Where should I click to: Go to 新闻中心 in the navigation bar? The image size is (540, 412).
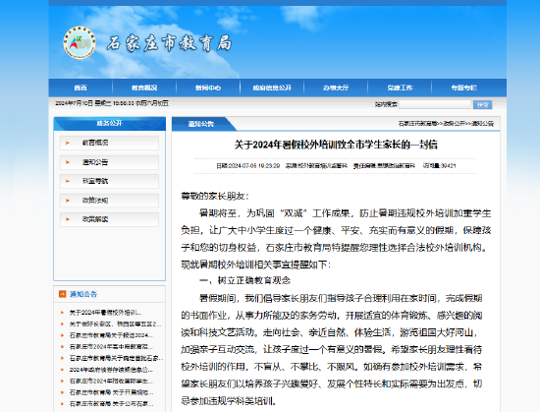(x=208, y=88)
